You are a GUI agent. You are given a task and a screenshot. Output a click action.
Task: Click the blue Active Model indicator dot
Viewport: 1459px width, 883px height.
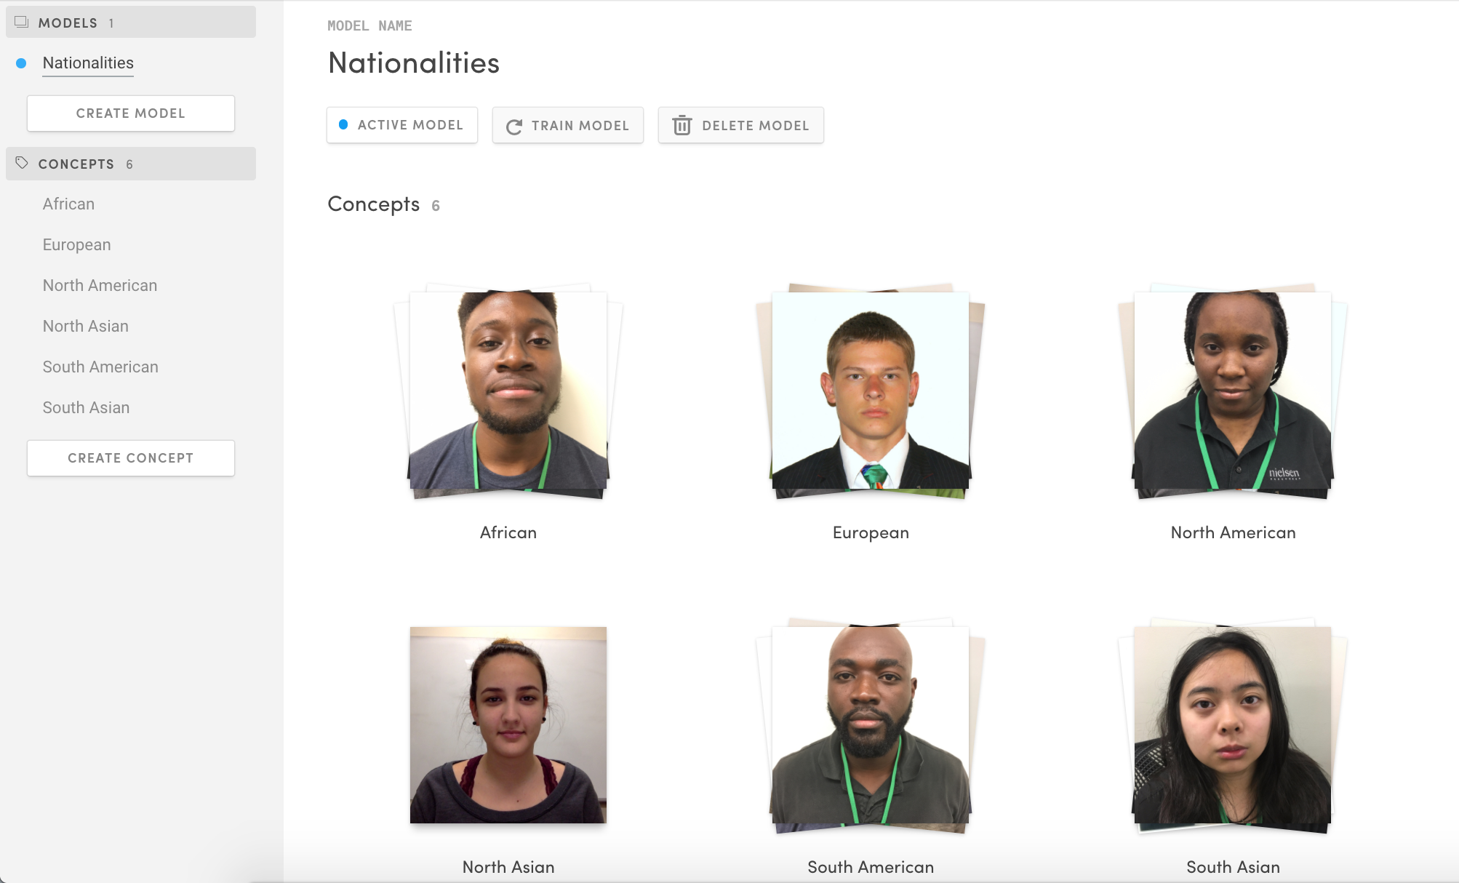click(x=343, y=124)
